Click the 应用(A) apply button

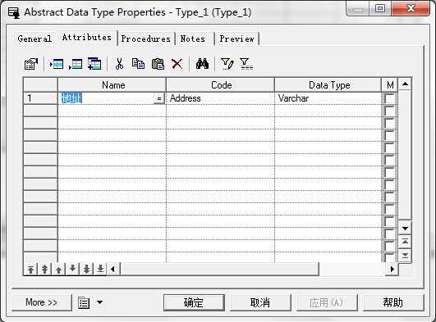(x=327, y=302)
